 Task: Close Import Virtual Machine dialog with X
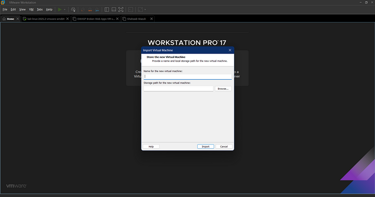point(230,50)
